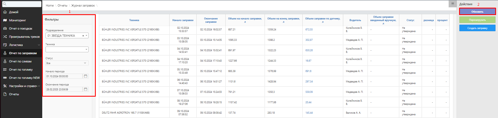Click the Отчет по сливам flask icon
This screenshot has width=498, height=118.
coord(5,61)
